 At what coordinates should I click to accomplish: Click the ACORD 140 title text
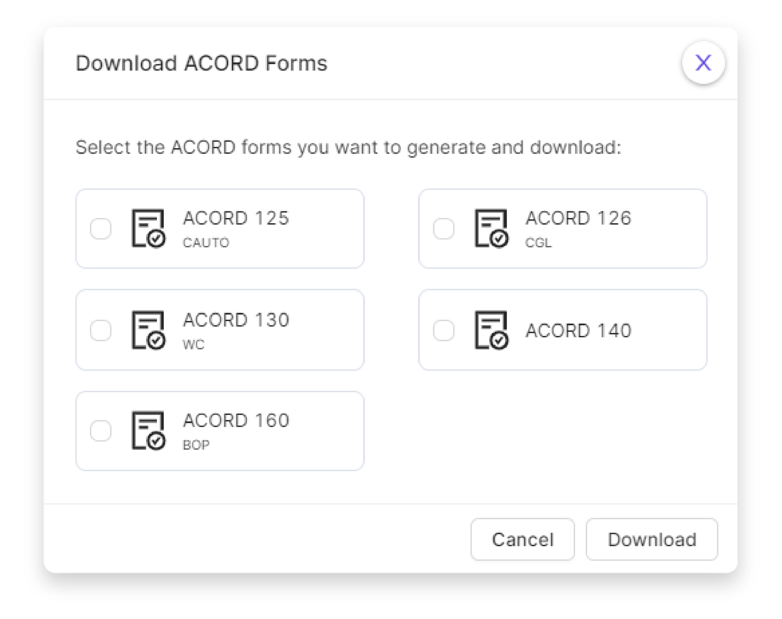(578, 330)
